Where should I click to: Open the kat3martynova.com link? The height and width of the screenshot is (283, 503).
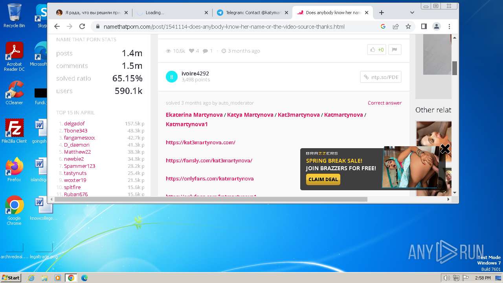click(x=200, y=142)
